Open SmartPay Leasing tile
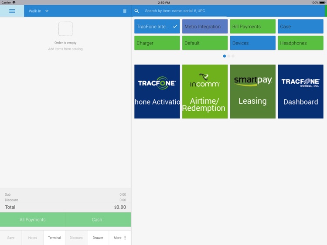This screenshot has height=245, width=327. [252, 92]
